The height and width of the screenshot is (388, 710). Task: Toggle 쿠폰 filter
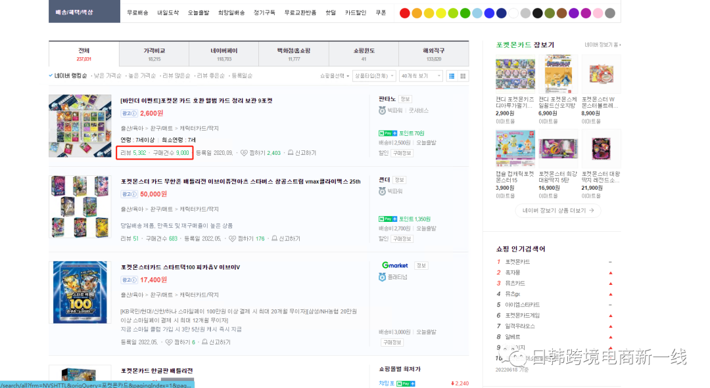tap(381, 12)
